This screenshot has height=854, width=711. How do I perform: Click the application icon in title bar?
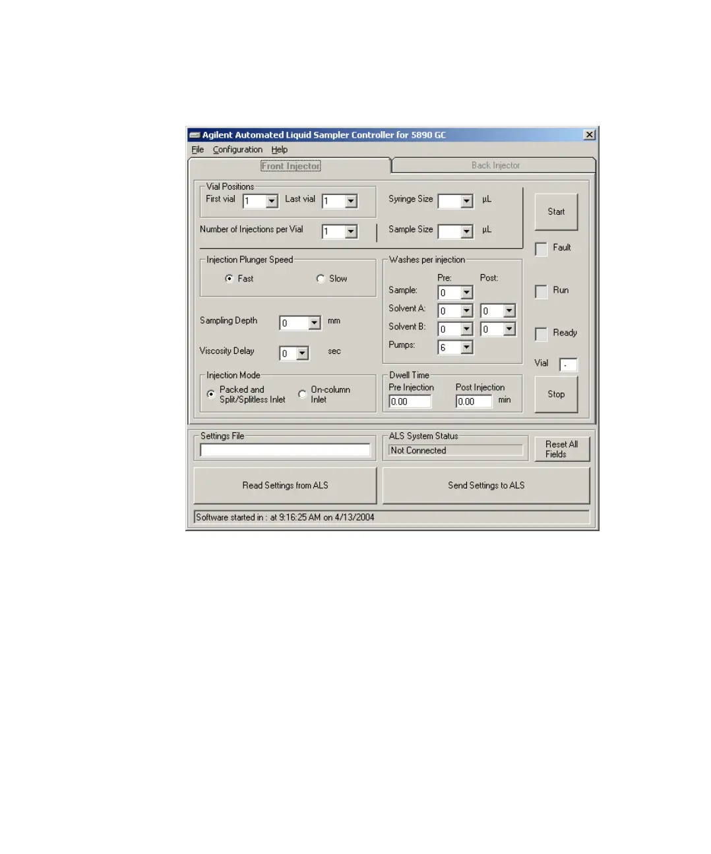pyautogui.click(x=195, y=135)
